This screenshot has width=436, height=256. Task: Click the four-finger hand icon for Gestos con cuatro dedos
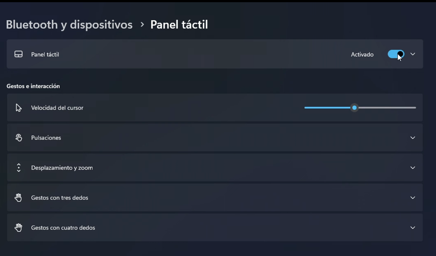click(x=19, y=227)
